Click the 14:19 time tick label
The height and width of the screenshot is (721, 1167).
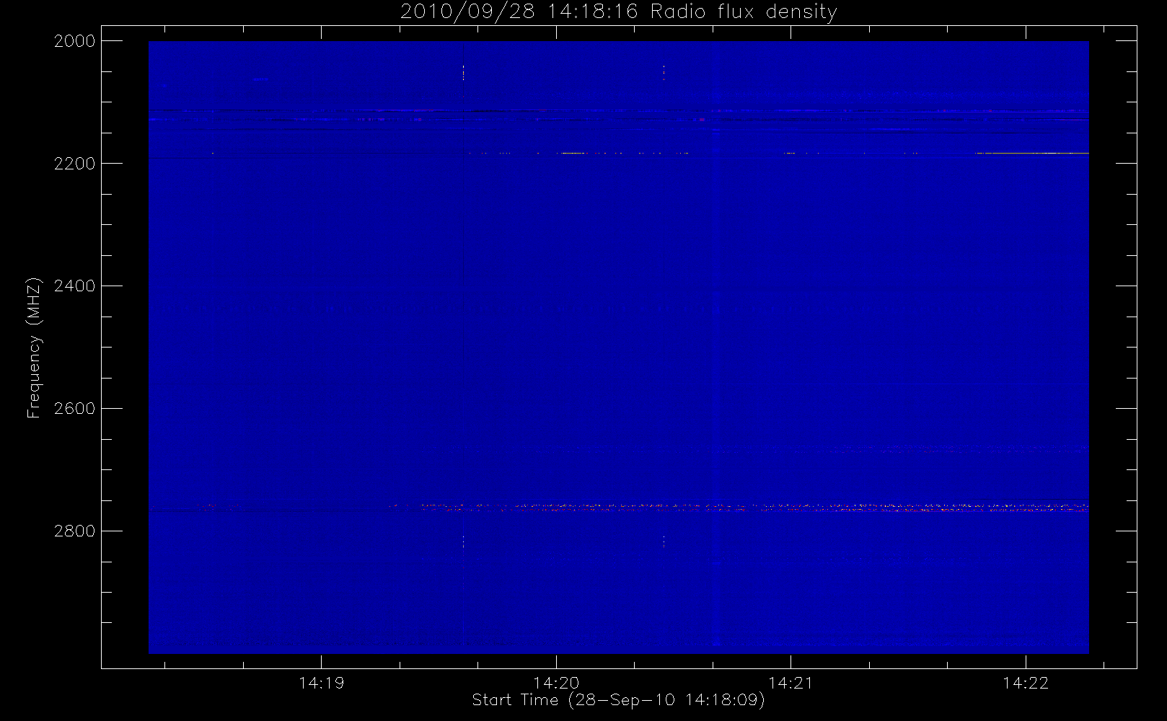coord(322,683)
